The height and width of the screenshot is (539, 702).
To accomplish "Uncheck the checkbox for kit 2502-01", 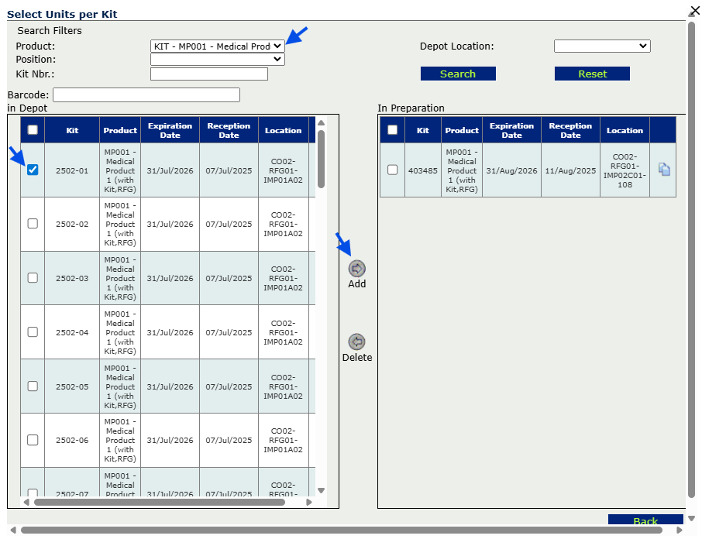I will (x=33, y=170).
